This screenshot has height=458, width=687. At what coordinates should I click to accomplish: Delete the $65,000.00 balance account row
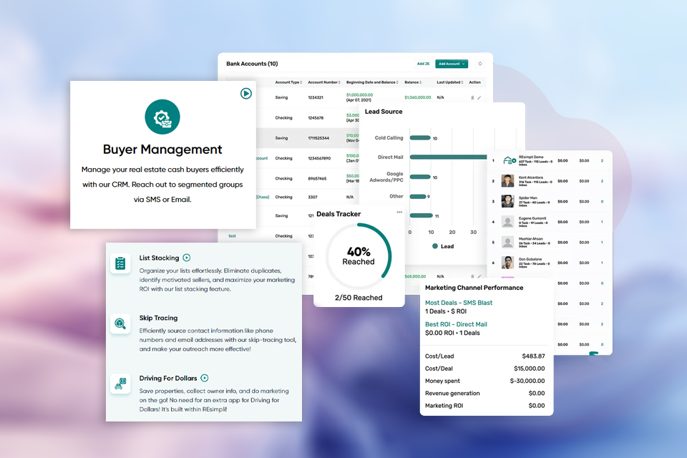472,276
